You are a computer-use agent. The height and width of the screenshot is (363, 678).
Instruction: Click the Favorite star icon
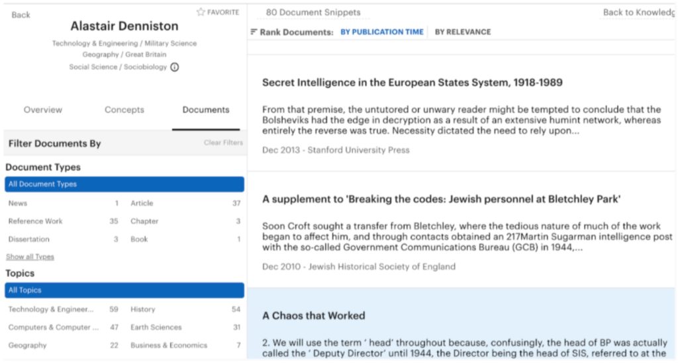tap(201, 12)
